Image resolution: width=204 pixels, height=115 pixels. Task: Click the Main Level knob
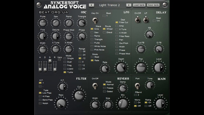[160, 103]
